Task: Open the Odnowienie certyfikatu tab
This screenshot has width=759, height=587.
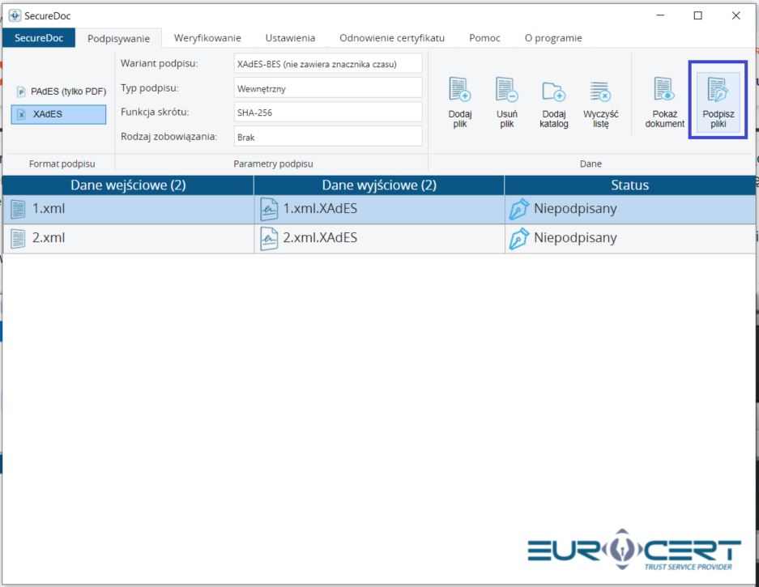Action: 392,38
